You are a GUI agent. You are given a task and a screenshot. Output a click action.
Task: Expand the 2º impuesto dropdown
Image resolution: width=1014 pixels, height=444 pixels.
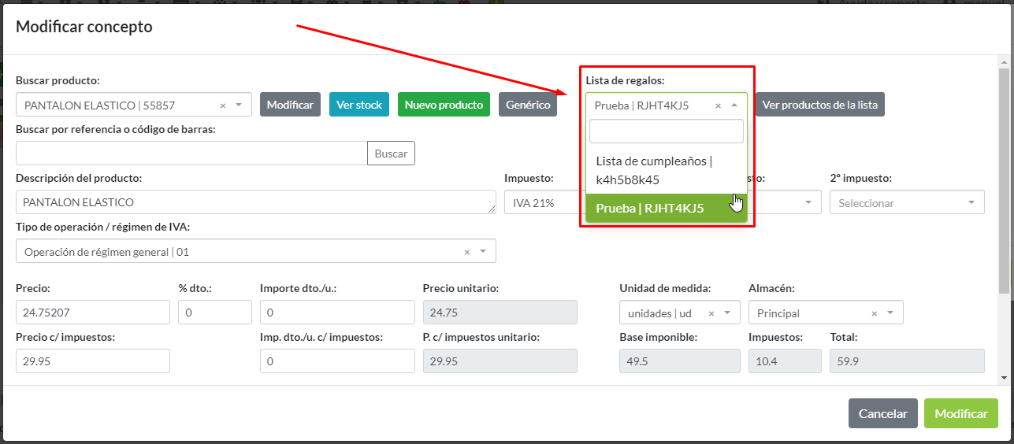click(x=970, y=203)
